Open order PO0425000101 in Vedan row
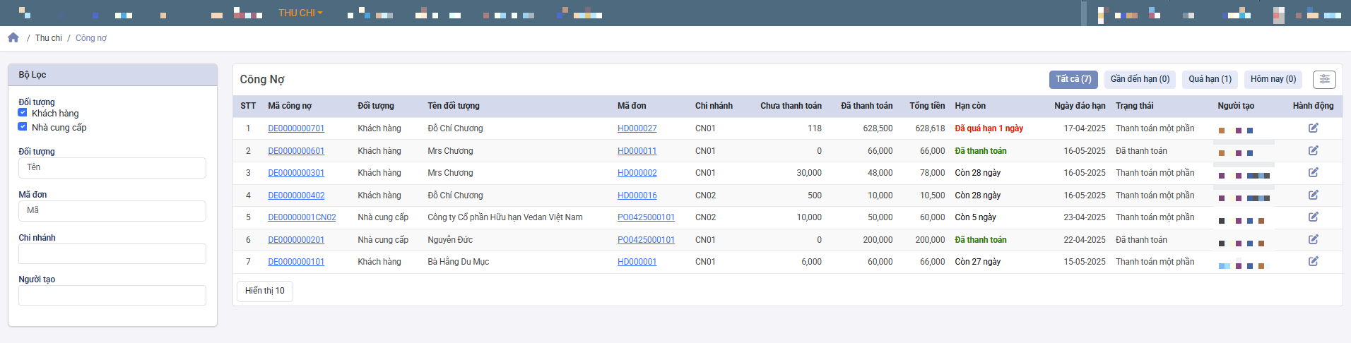The height and width of the screenshot is (343, 1351). (x=646, y=217)
